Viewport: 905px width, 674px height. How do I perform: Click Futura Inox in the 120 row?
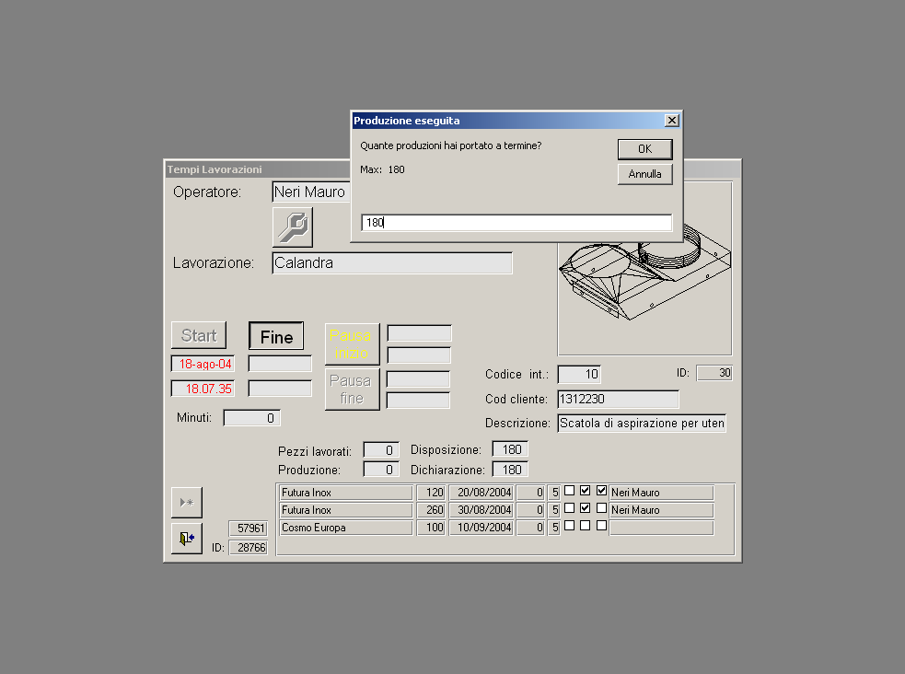[346, 493]
